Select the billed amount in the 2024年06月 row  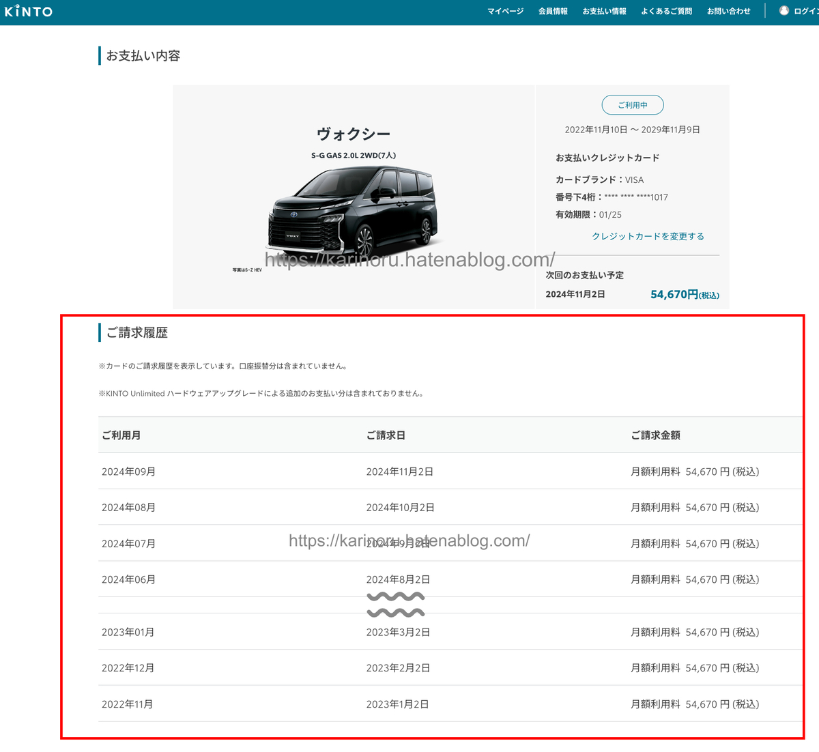coord(695,579)
